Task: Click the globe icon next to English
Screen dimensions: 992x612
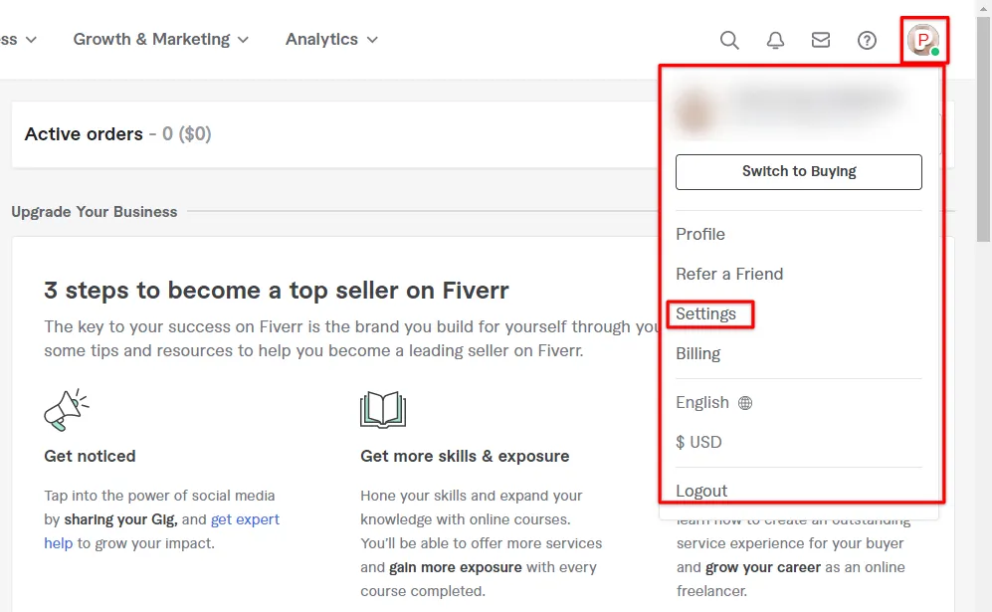Action: point(745,402)
